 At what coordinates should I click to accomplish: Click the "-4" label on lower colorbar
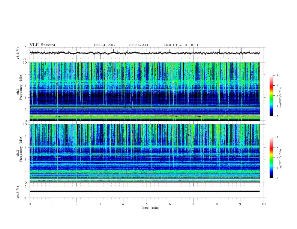pos(276,147)
